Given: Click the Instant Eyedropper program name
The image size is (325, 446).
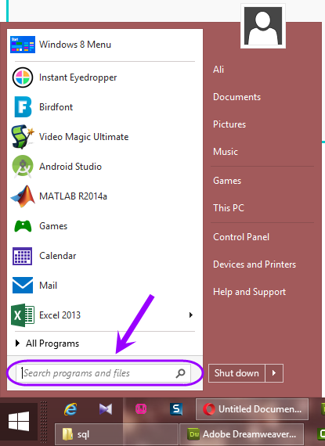Looking at the screenshot, I should point(78,77).
